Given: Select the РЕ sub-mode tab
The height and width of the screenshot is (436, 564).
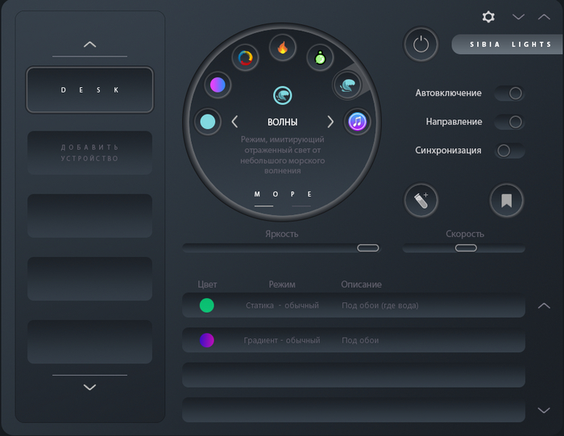Looking at the screenshot, I should tap(301, 194).
